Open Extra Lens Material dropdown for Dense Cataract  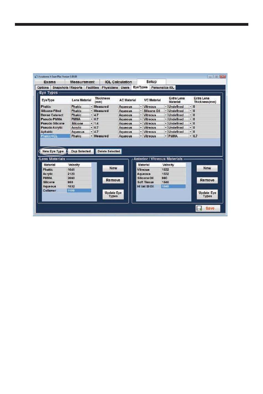[x=190, y=115]
